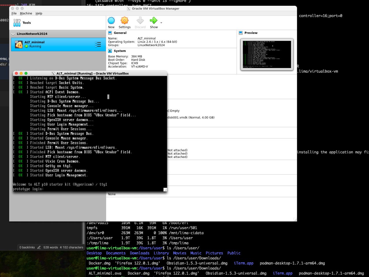Select the LinuxNetwork2024 group label
Screen dimensions: 369x277
click(x=32, y=34)
